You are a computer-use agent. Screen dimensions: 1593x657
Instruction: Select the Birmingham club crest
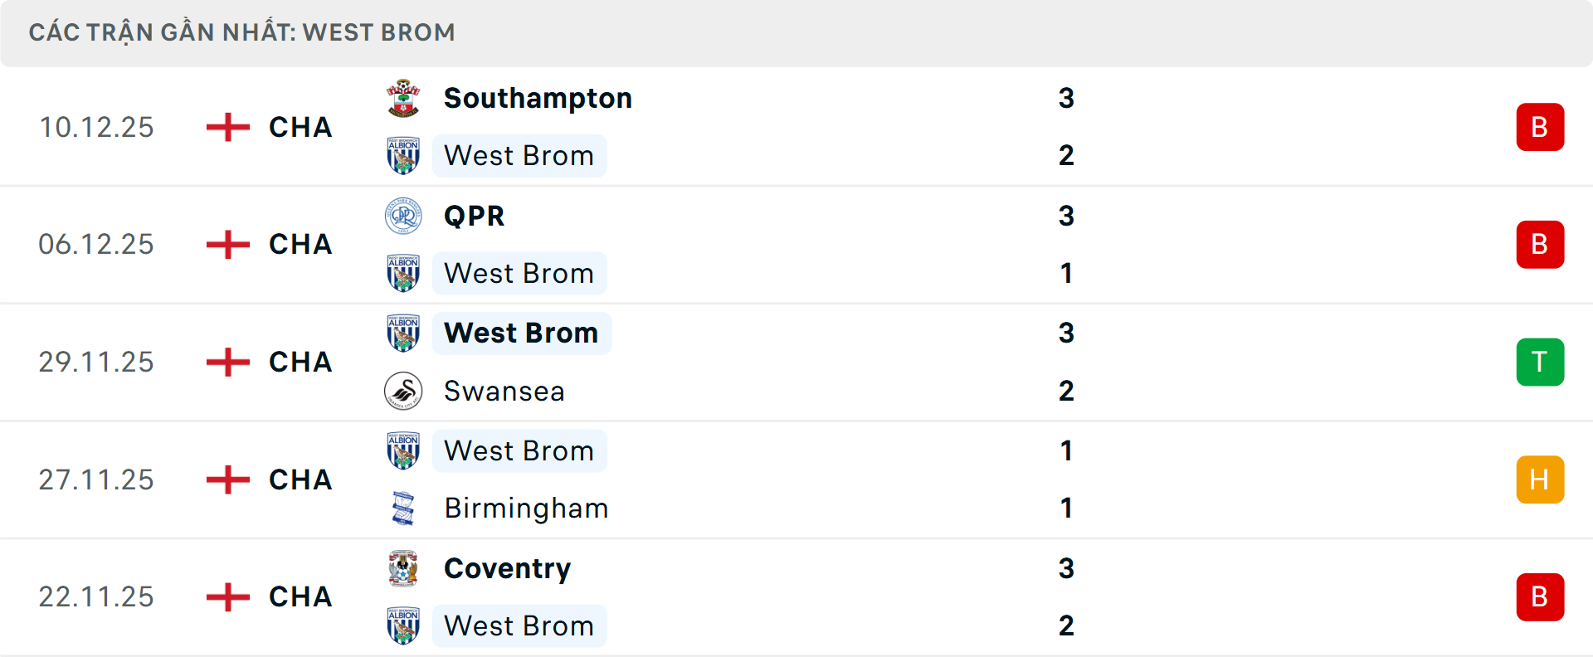pos(403,508)
